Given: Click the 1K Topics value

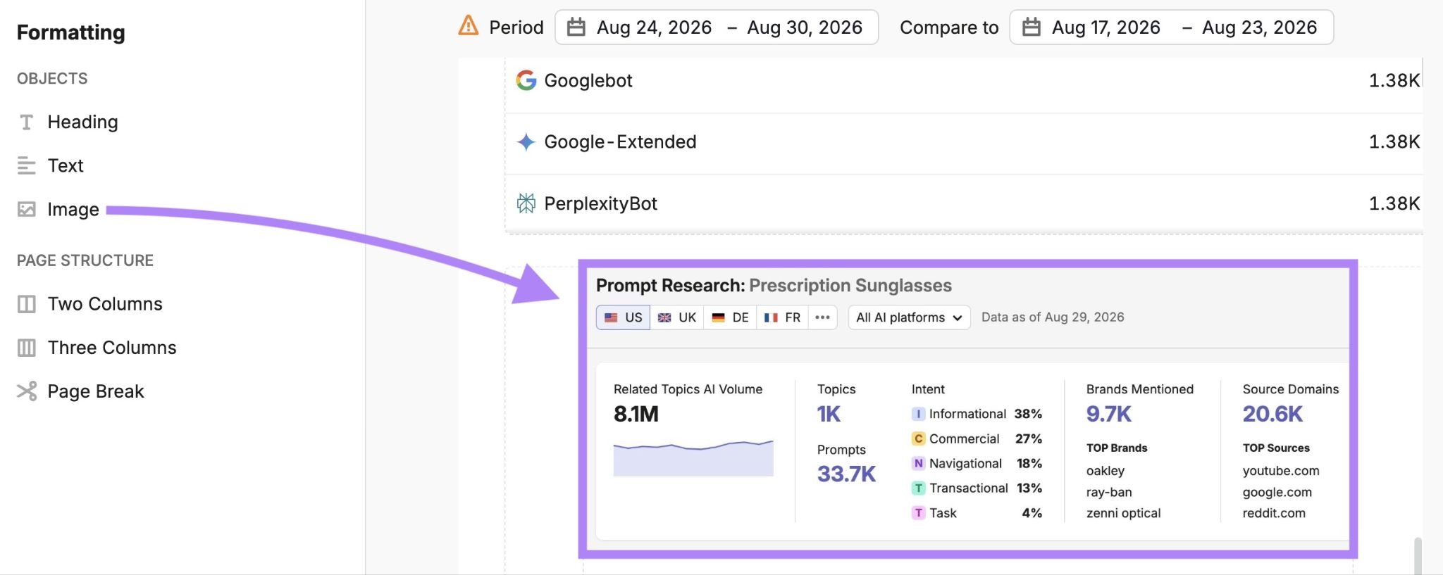Looking at the screenshot, I should coord(829,414).
